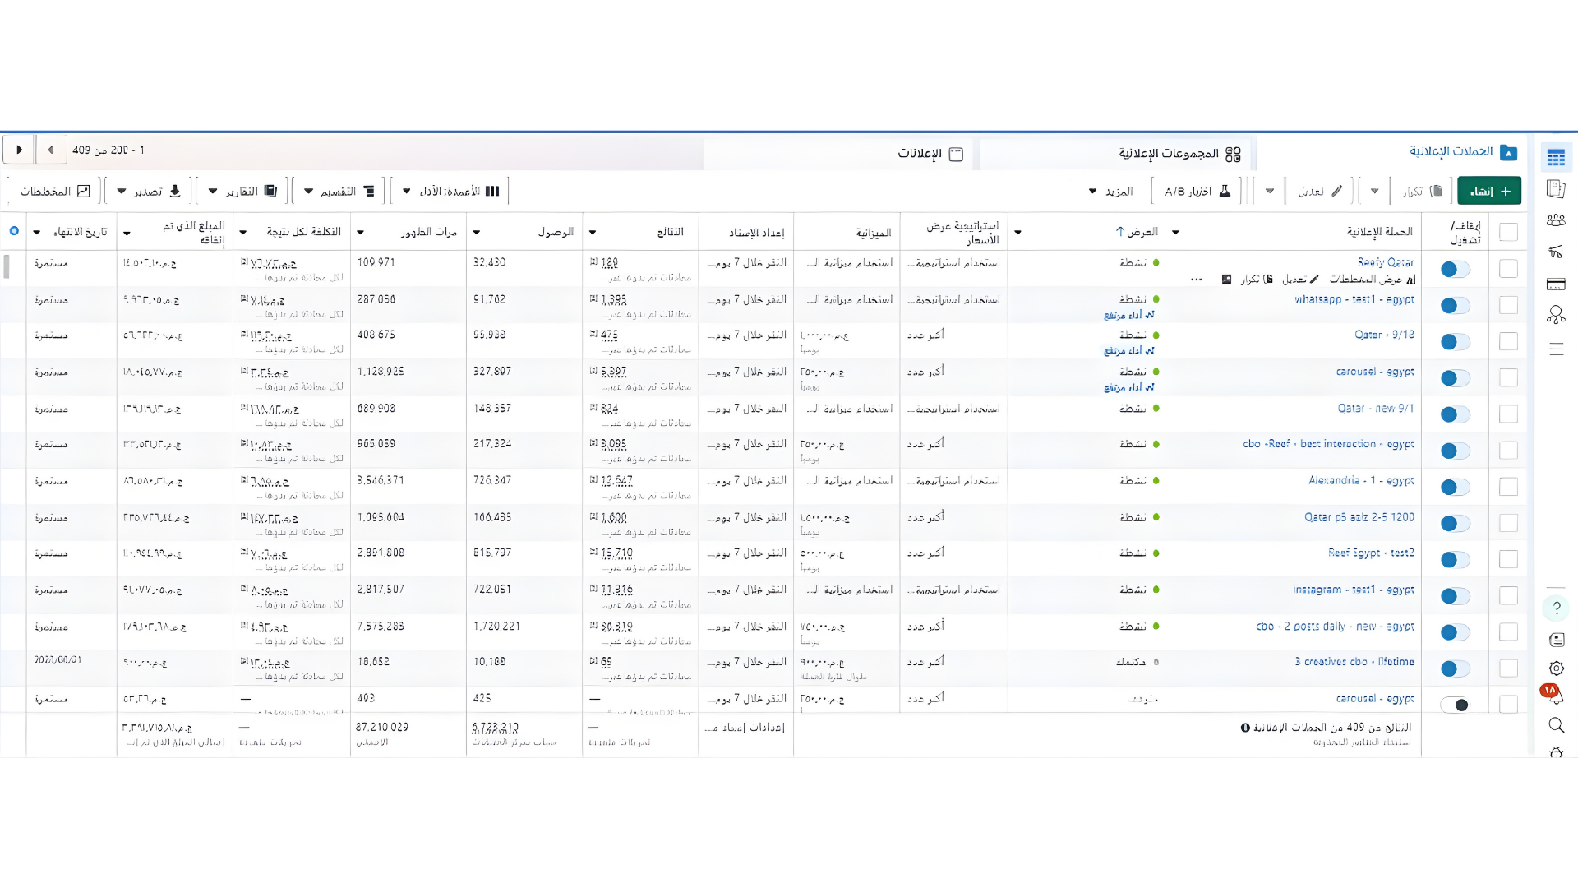Click the all tools hamburger icon
The image size is (1578, 888).
tap(1556, 349)
